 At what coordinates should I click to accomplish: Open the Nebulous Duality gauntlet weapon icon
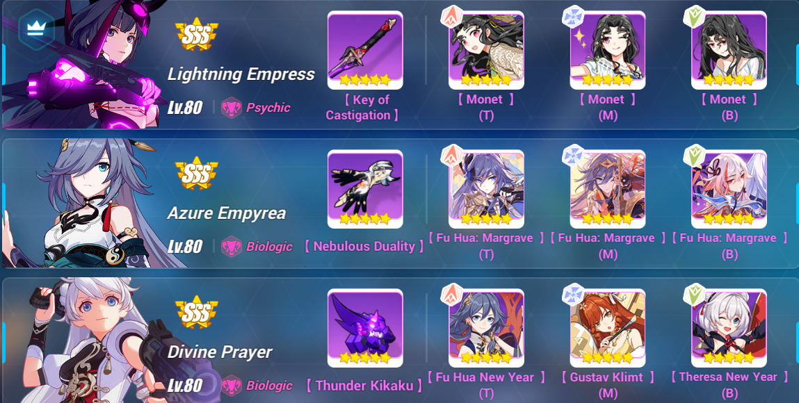click(365, 189)
